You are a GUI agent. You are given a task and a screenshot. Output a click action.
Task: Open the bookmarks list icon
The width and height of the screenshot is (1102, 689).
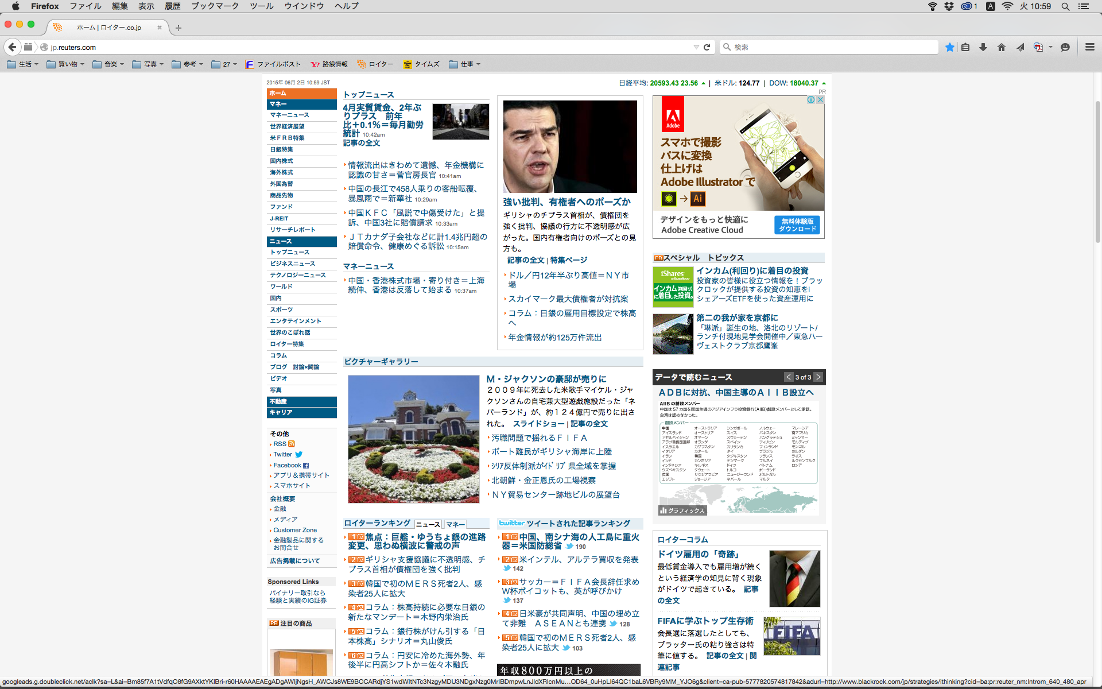point(965,47)
